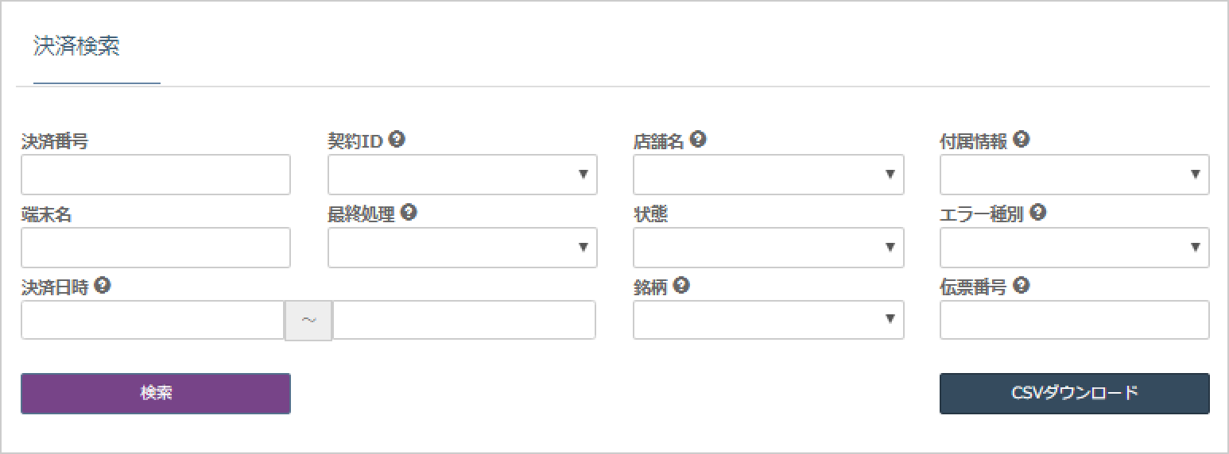1229x454 pixels.
Task: Select the 決済検索 tab heading
Action: [x=77, y=47]
